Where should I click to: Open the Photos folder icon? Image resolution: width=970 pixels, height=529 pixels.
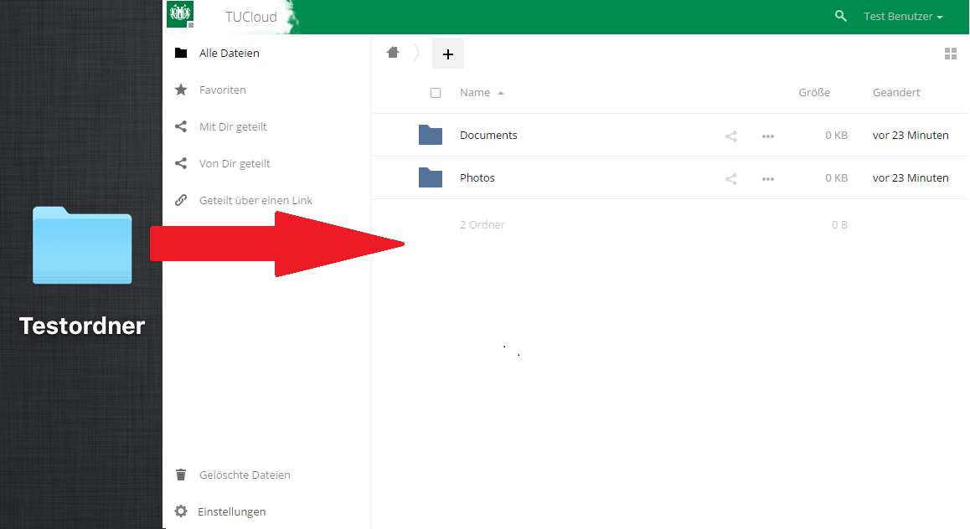[x=431, y=177]
